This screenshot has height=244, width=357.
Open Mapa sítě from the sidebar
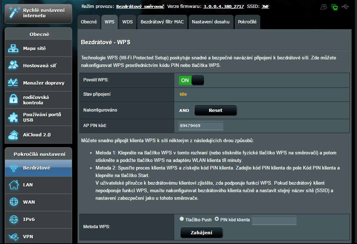38,48
